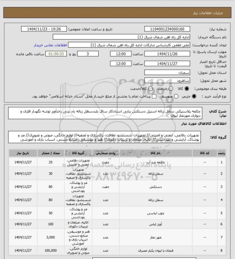Screen dimensions: 235x259
Task: Tick the اسناد خزانه اسلامی payment checkbox
Action: click(x=154, y=96)
